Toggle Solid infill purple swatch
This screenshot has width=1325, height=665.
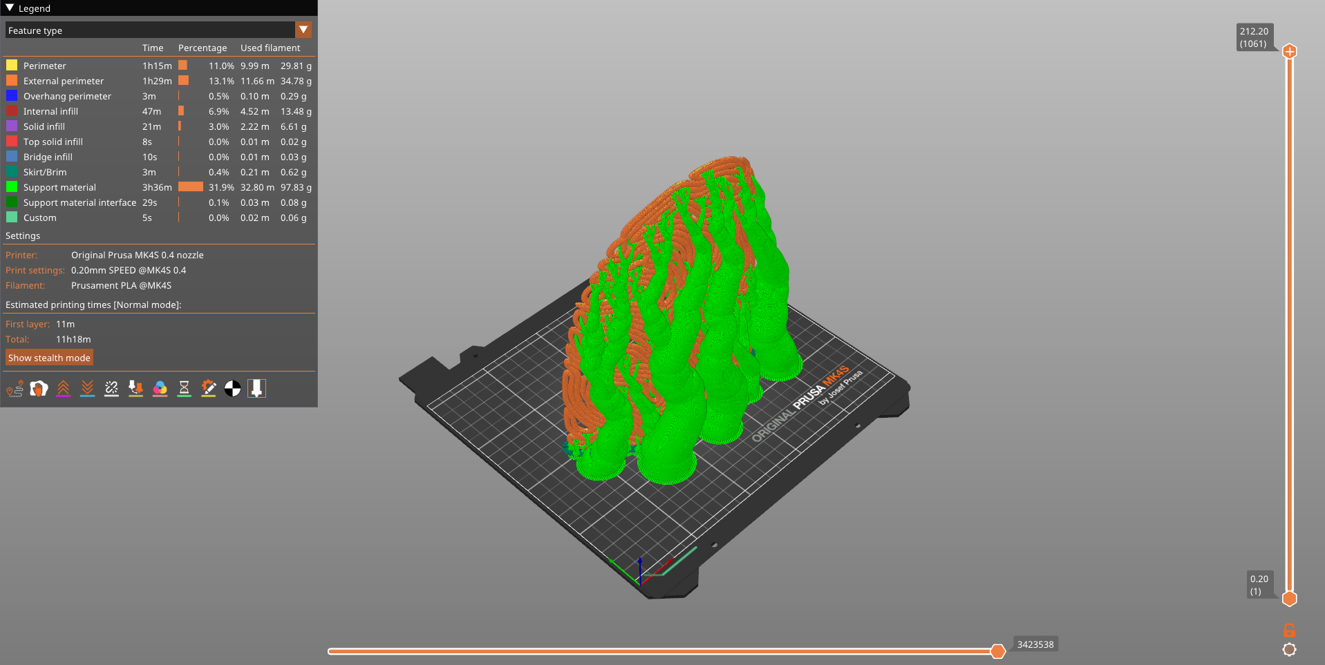pos(12,126)
